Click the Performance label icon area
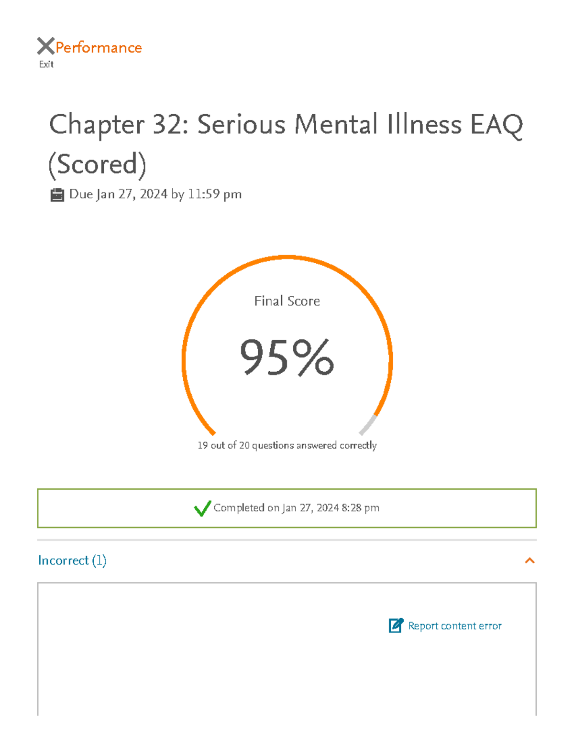The width and height of the screenshot is (574, 742). click(98, 47)
